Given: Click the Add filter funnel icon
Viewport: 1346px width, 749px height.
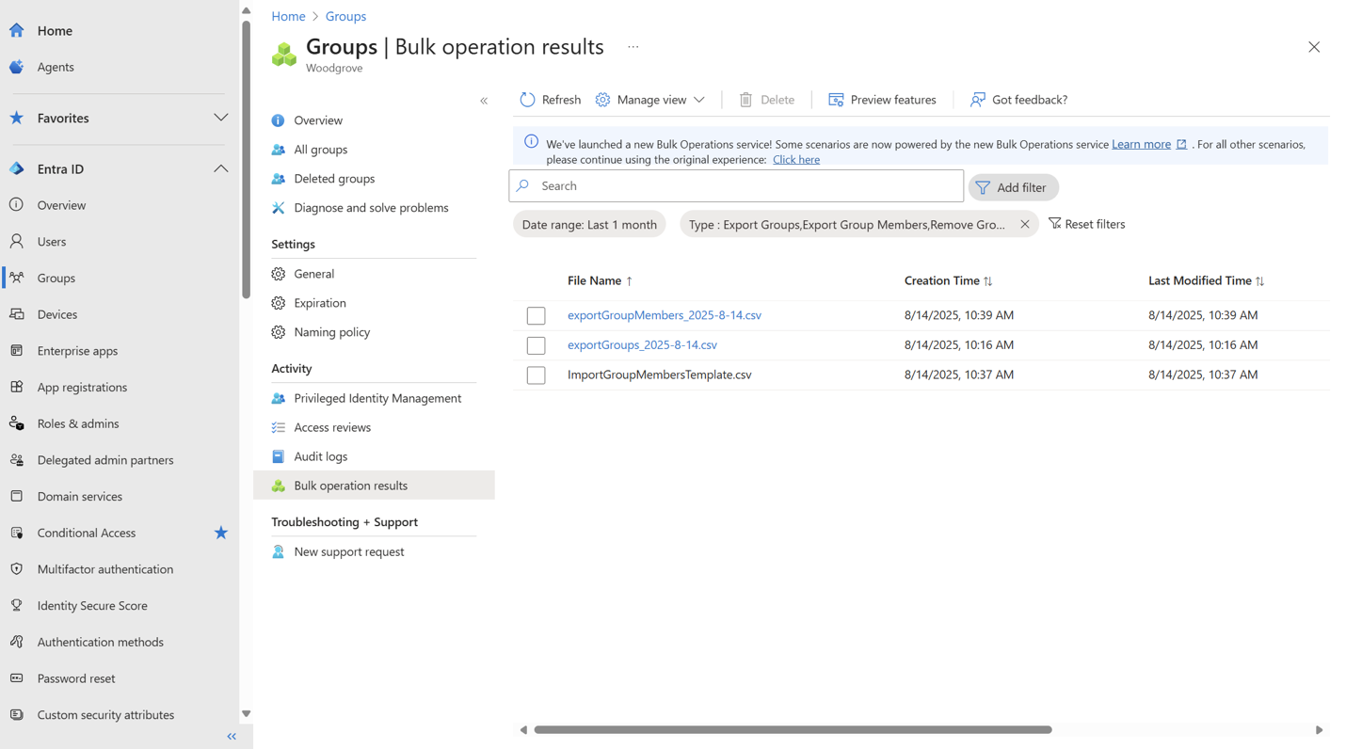Looking at the screenshot, I should point(983,187).
